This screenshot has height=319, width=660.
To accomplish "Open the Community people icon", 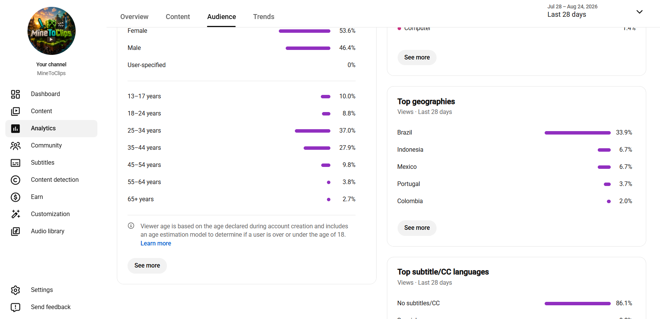I will click(x=15, y=146).
